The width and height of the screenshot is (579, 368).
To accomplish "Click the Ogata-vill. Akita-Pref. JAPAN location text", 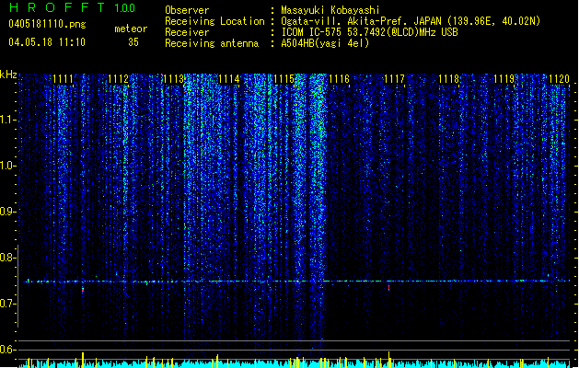I will (411, 21).
